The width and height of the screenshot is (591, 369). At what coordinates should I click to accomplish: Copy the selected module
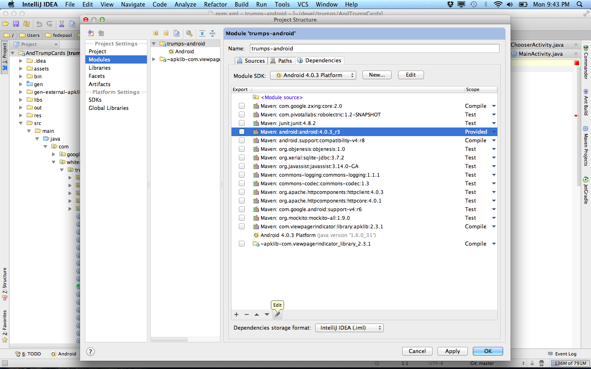coord(176,33)
